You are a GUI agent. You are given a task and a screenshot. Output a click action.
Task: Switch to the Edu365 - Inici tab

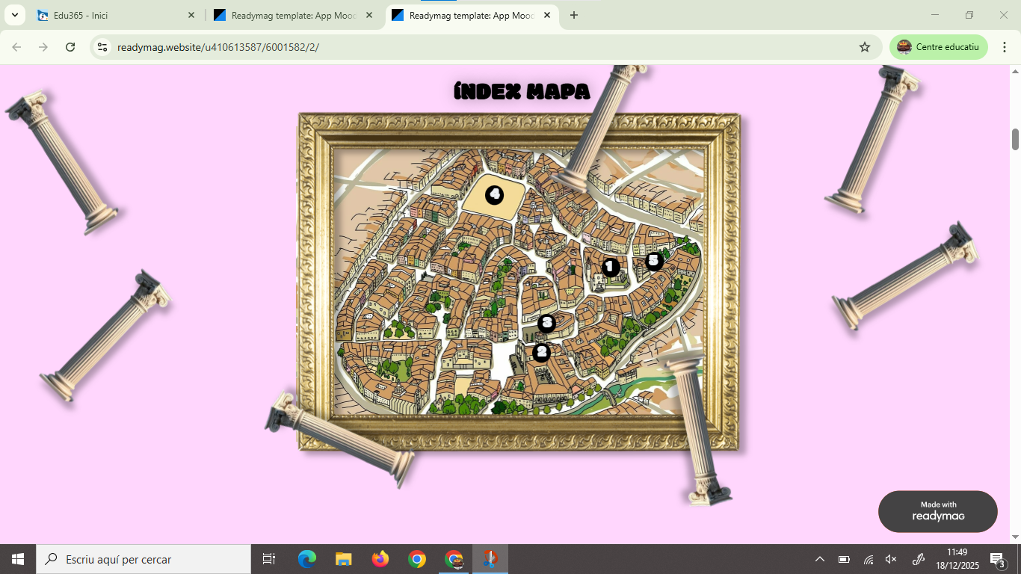(x=112, y=15)
